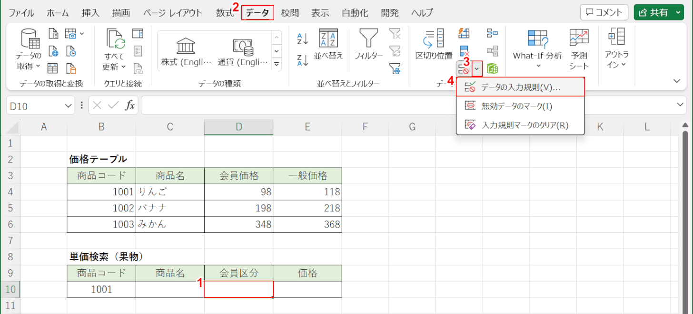Click the Remove Duplicates icon
693x314 pixels.
tap(464, 51)
